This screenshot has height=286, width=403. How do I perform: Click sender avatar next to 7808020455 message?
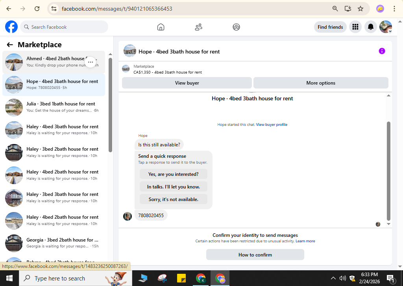pyautogui.click(x=128, y=216)
